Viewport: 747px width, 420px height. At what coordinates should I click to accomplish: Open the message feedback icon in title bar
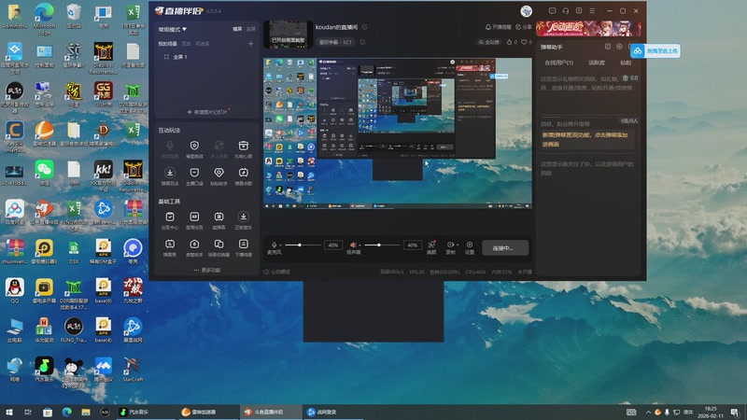[552, 10]
